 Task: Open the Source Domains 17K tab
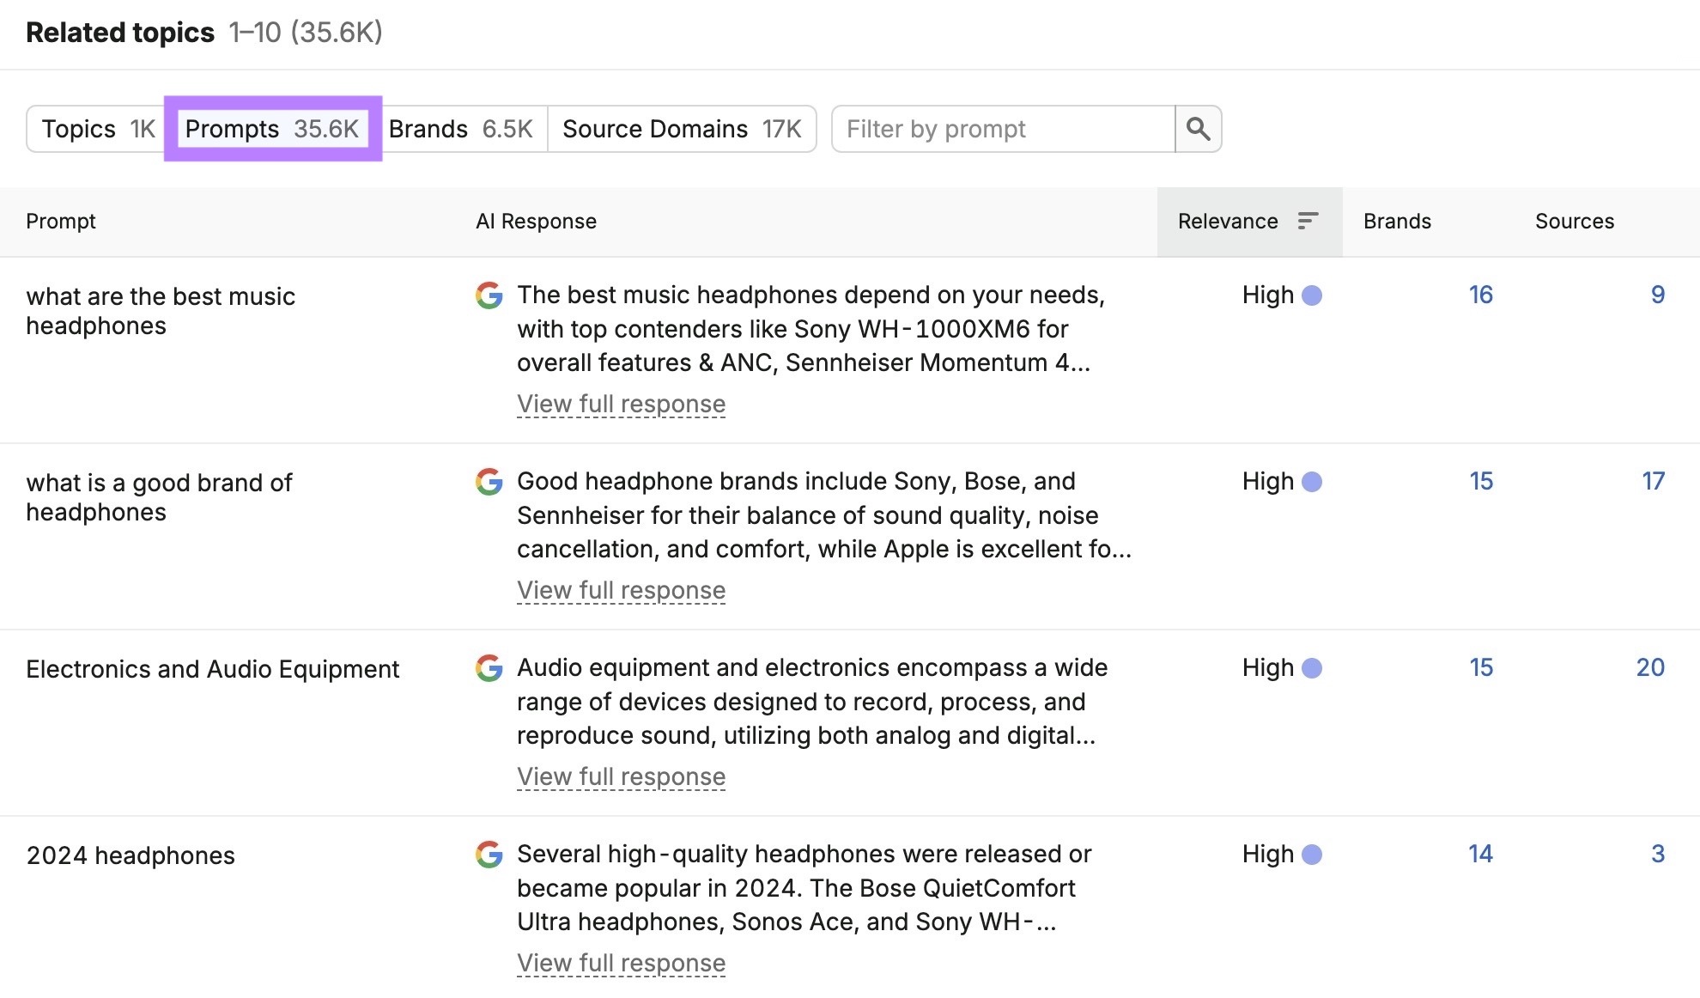pos(682,129)
